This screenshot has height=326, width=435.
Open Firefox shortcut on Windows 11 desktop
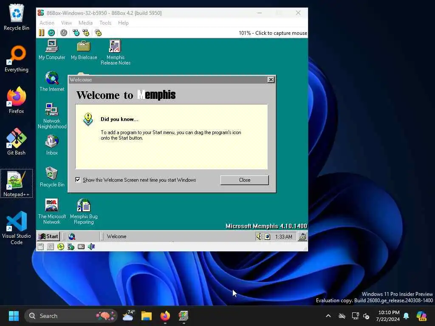[x=17, y=100]
